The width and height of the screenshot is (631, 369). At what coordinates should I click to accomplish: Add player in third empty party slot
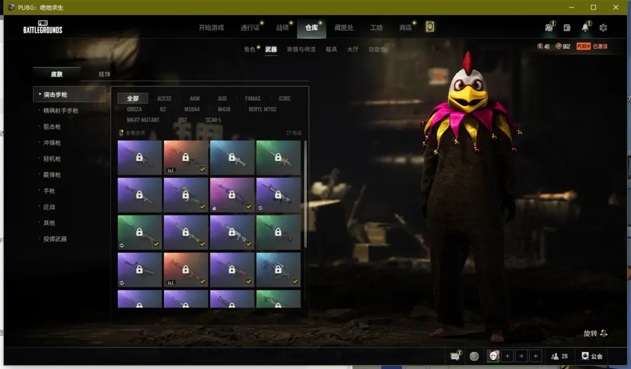[x=535, y=356]
